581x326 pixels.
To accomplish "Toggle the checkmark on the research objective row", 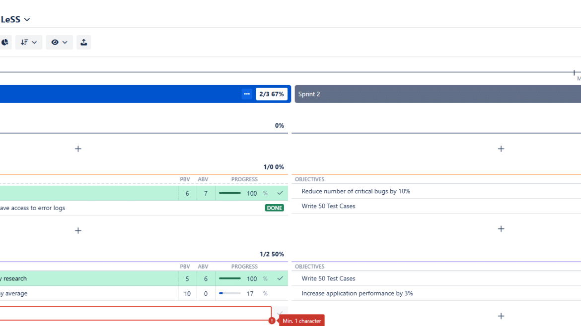I will (x=280, y=278).
